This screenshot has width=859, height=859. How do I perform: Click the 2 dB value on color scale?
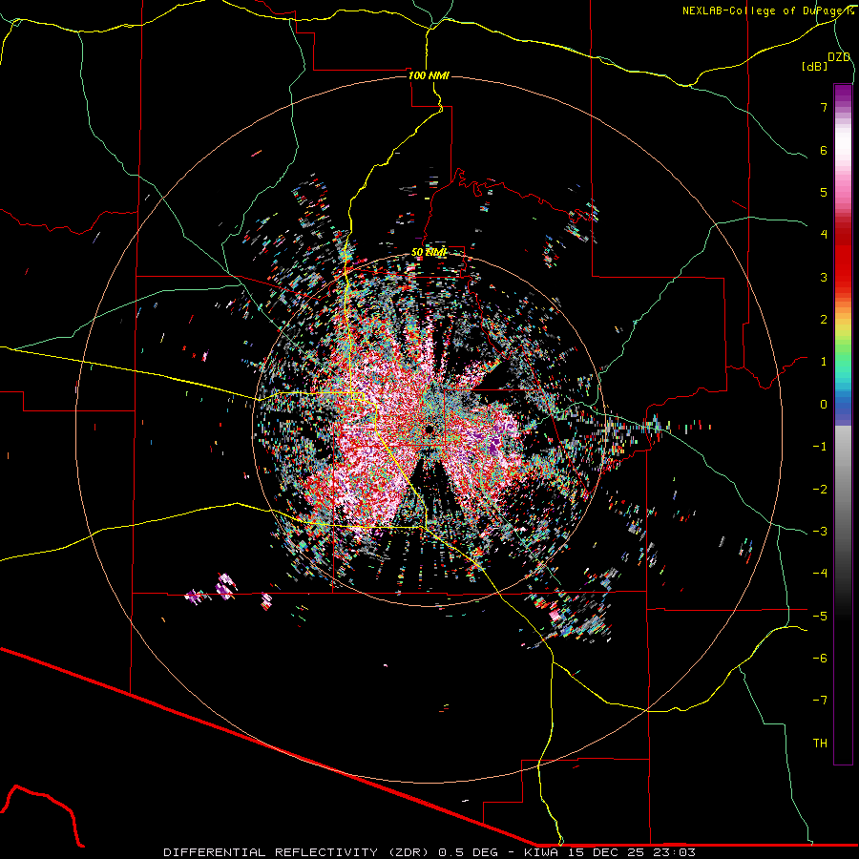(824, 320)
